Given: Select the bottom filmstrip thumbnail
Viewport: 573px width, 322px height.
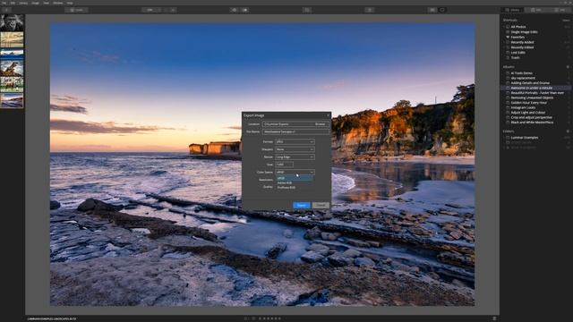Looking at the screenshot, I should pos(12,100).
